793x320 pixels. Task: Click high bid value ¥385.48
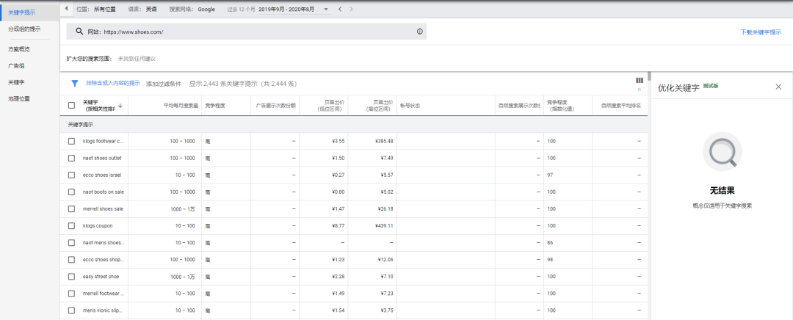(385, 141)
